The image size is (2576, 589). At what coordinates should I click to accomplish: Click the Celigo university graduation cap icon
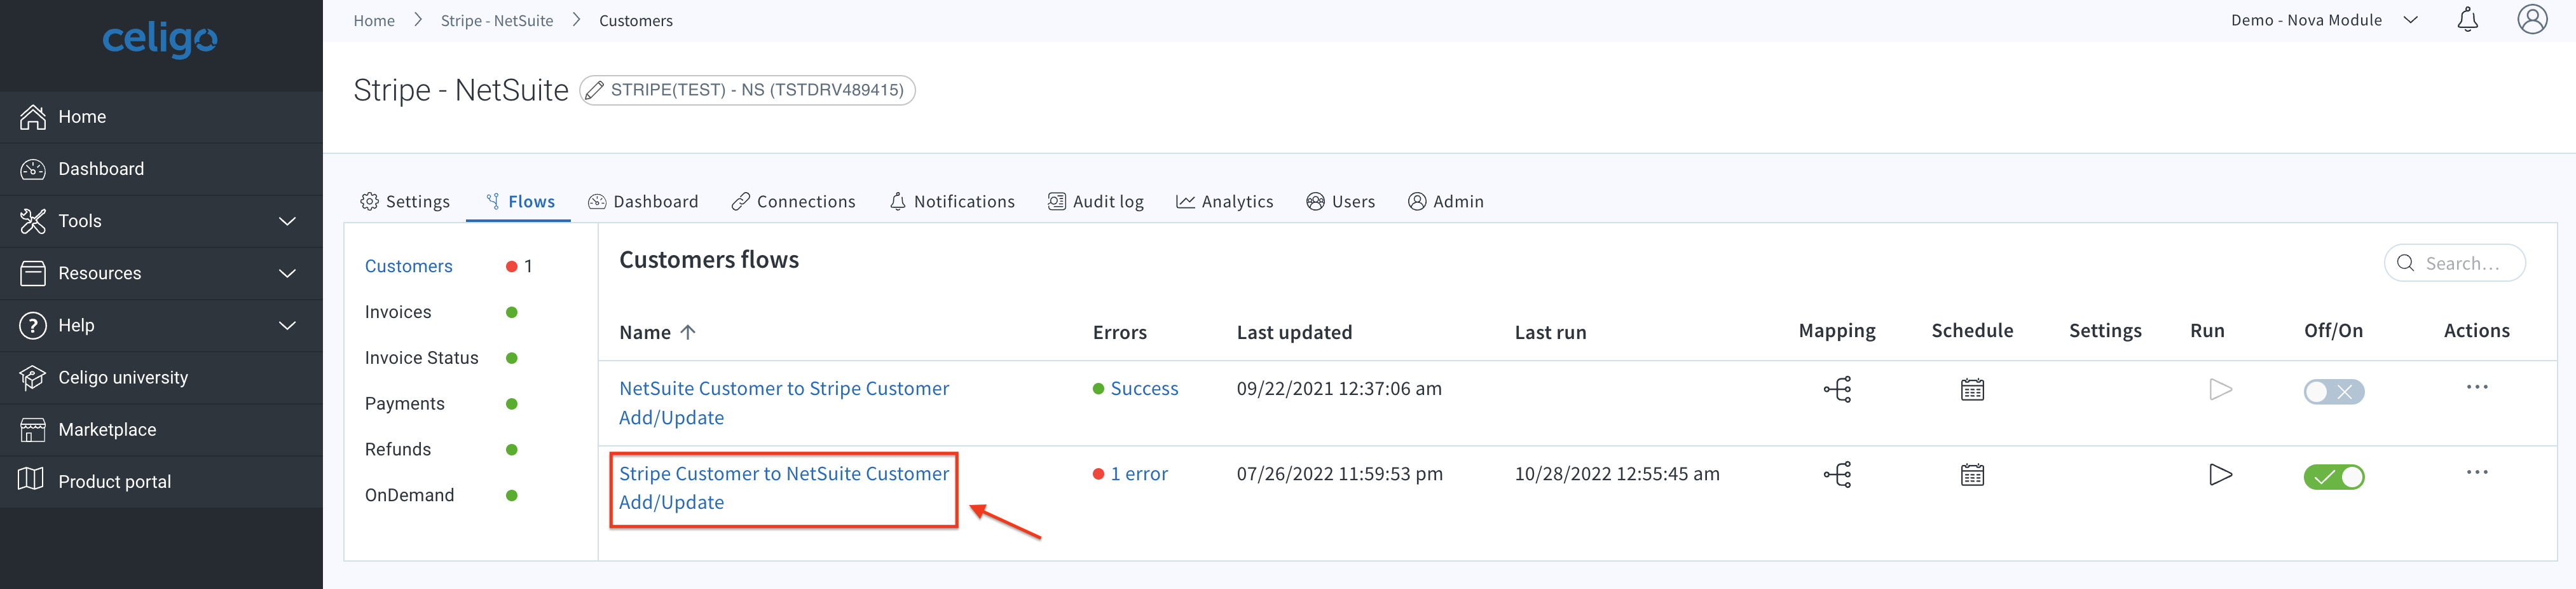coord(33,377)
